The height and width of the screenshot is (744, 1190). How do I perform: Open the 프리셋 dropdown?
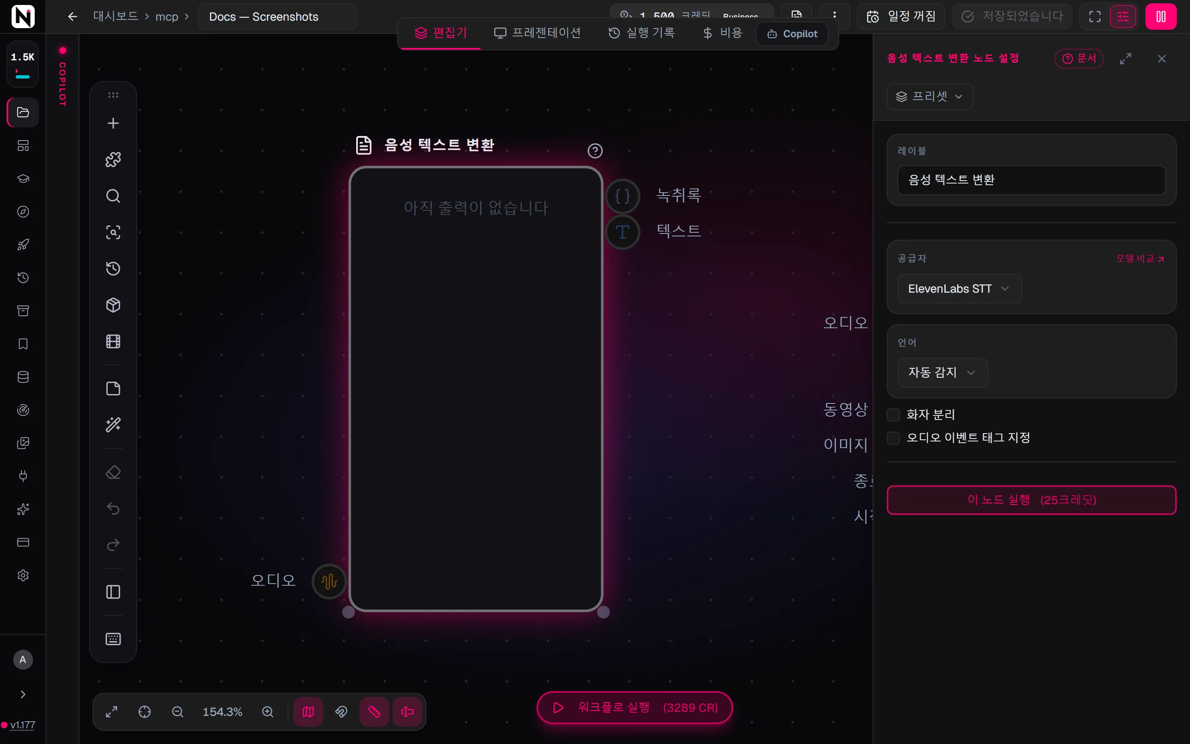[x=929, y=96]
